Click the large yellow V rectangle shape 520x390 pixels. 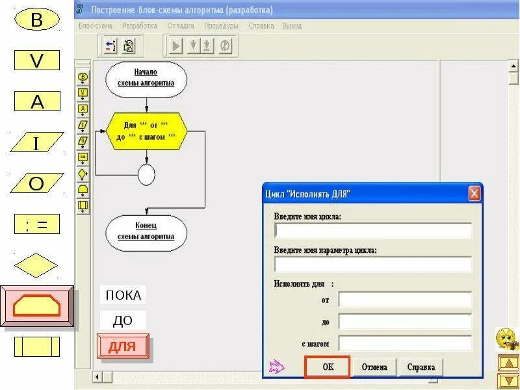click(x=37, y=60)
